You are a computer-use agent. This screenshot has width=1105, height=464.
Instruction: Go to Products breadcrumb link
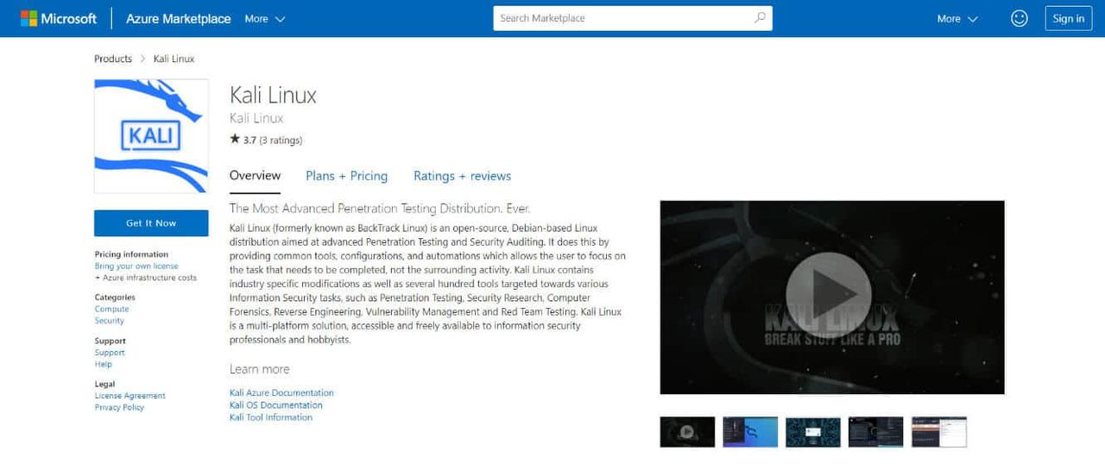(x=113, y=59)
